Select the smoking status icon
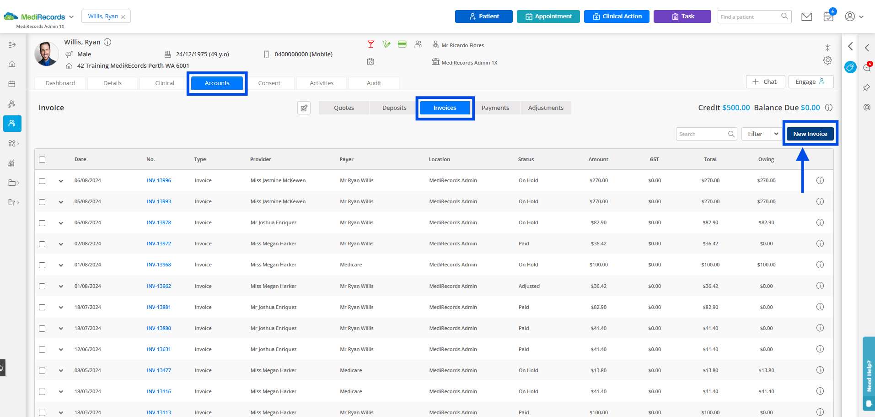This screenshot has width=875, height=417. (387, 44)
